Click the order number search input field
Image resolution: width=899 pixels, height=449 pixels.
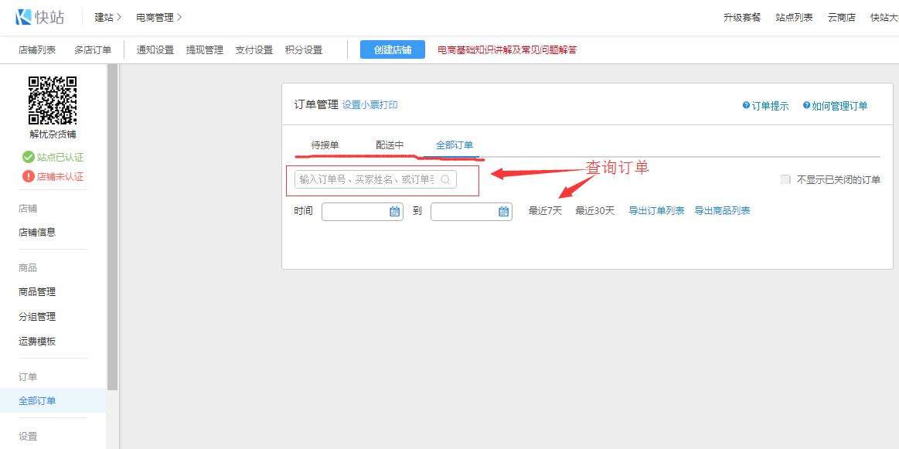[366, 179]
